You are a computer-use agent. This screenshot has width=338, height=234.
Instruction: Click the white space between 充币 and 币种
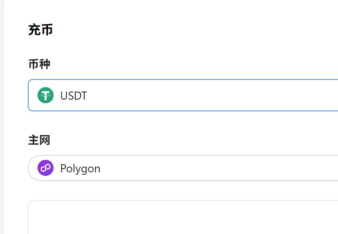121,47
